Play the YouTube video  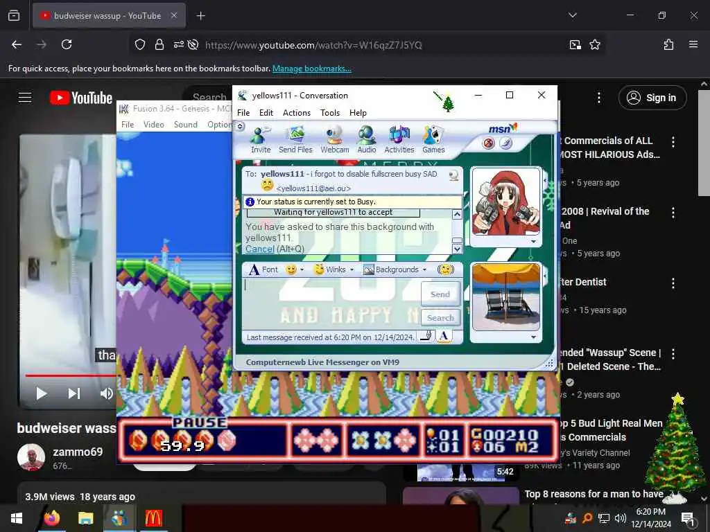(41, 393)
